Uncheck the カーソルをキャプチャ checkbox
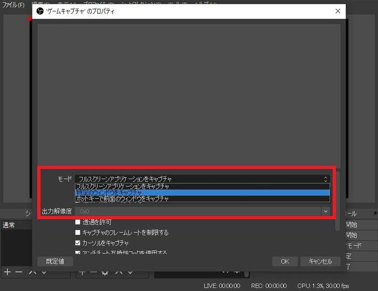378x291 pixels. coord(78,243)
